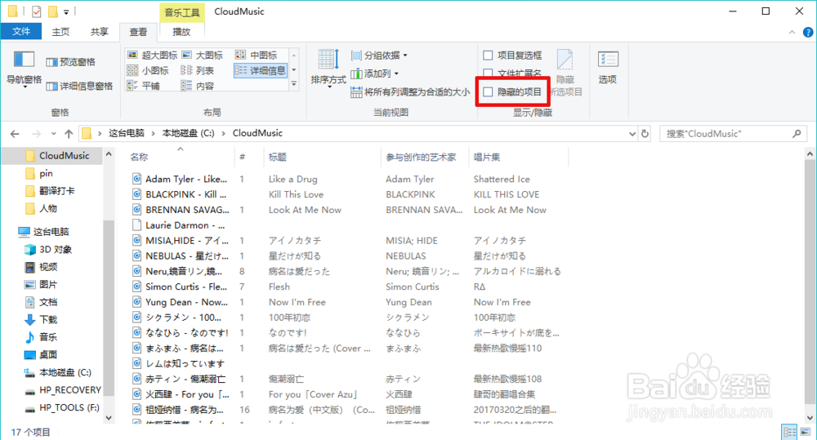Open 选项 folder options
This screenshot has height=440, width=817.
click(x=608, y=68)
